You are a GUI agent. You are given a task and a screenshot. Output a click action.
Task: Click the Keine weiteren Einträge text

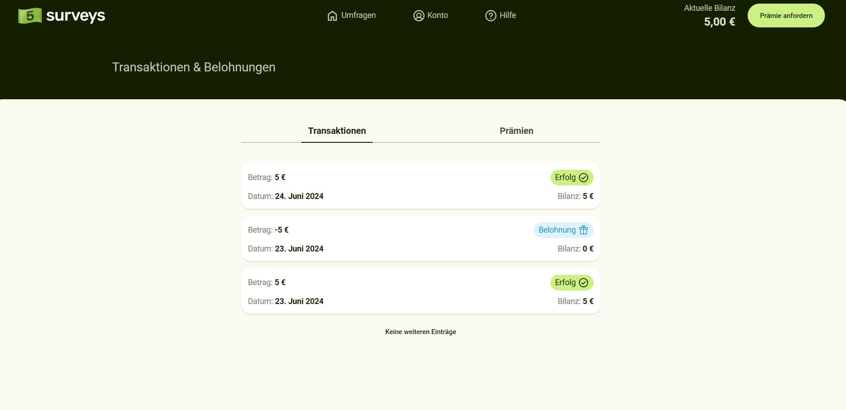[x=421, y=332]
